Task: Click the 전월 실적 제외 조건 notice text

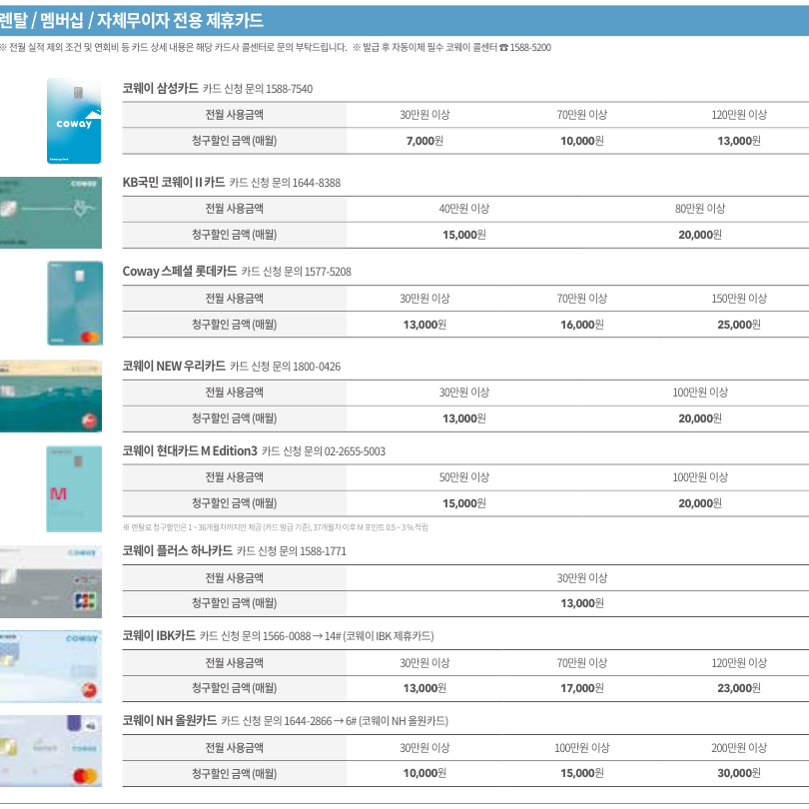Action: point(174,48)
